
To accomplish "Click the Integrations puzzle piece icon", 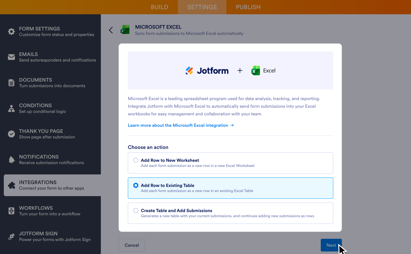I will tap(12, 185).
